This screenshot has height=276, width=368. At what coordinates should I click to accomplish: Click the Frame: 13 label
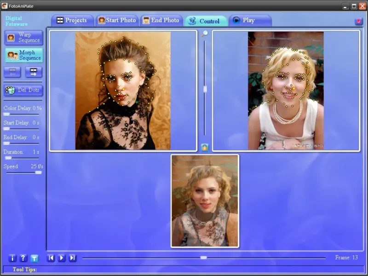tap(346, 258)
